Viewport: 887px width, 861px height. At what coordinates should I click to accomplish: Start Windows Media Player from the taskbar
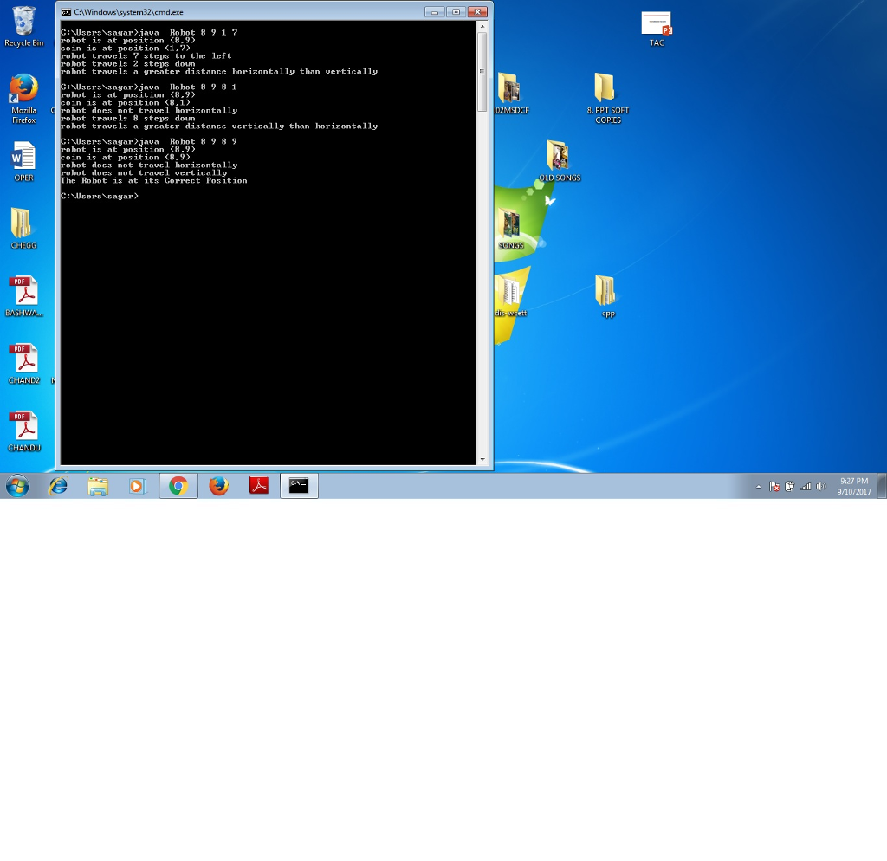[138, 486]
